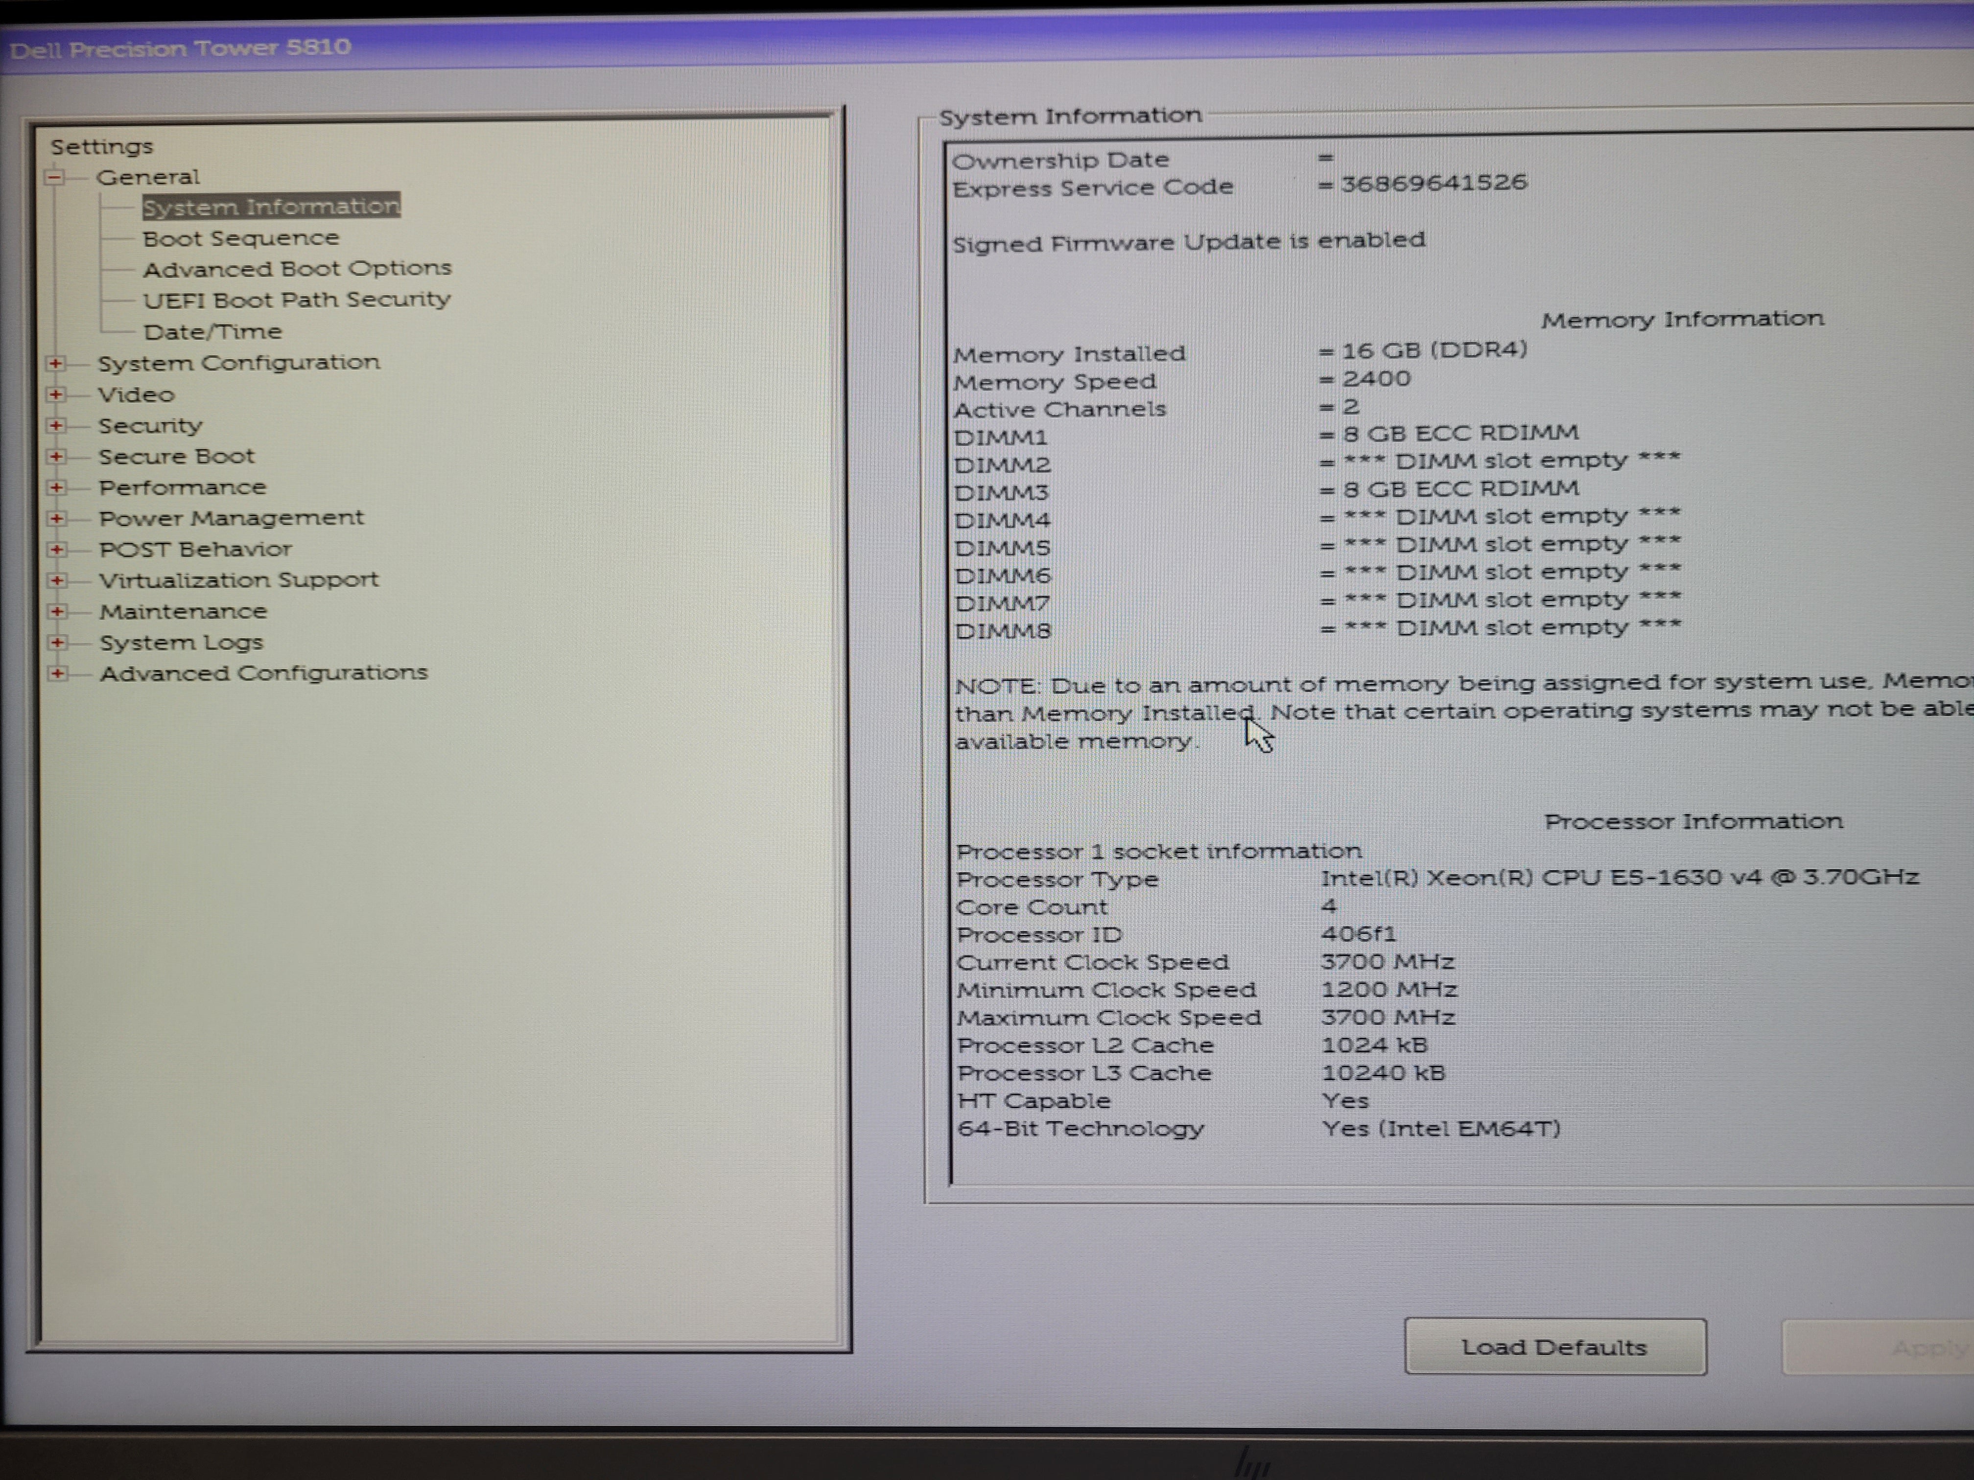Click the Xeon E5-1630 v4 processor type text
The image size is (1974, 1480).
(x=1620, y=878)
